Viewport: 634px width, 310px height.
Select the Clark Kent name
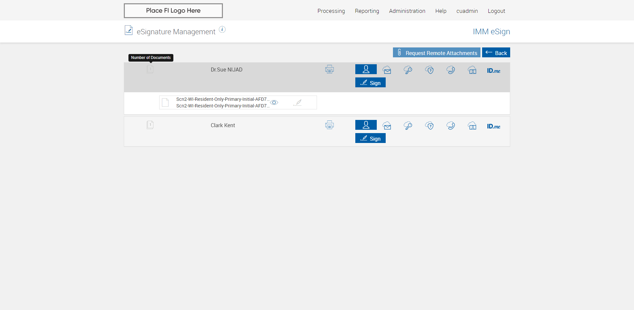coord(223,125)
